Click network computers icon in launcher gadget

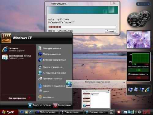point(142,90)
